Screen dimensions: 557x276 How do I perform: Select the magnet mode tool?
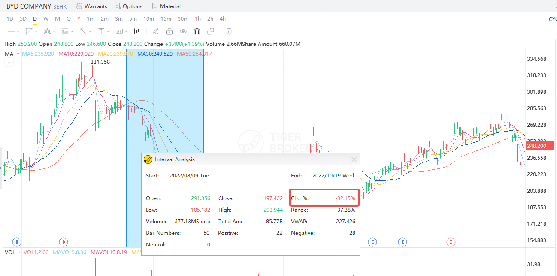[x=197, y=31]
